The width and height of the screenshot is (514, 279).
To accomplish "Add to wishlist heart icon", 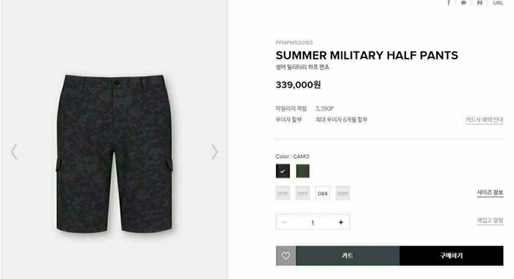I will click(x=286, y=256).
